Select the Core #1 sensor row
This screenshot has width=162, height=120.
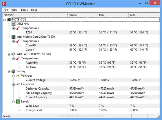pyautogui.click(x=92, y=50)
